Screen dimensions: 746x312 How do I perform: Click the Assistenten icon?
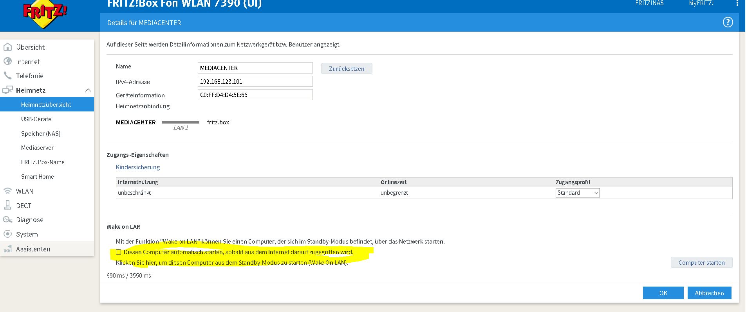click(7, 249)
